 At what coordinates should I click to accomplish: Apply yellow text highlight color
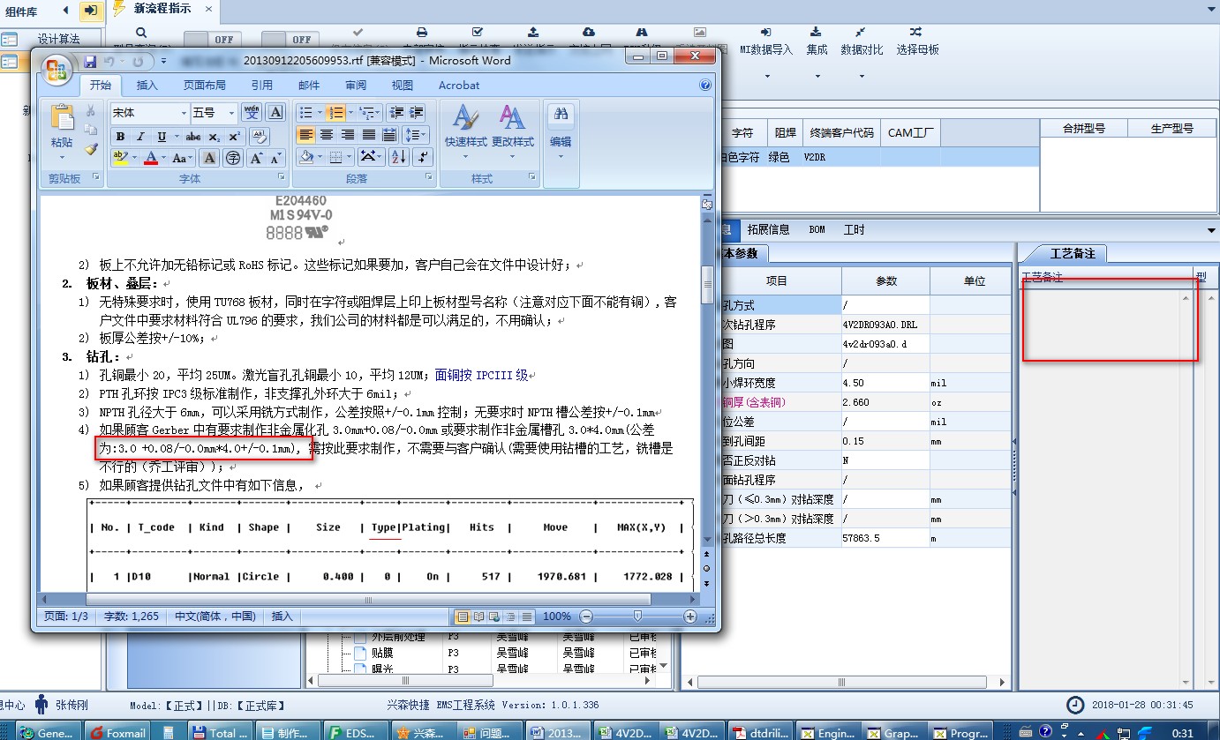119,158
